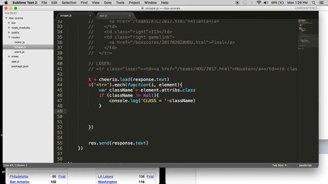328x184 pixels.
Task: Open the Edit menu
Action: pyautogui.click(x=54, y=3)
